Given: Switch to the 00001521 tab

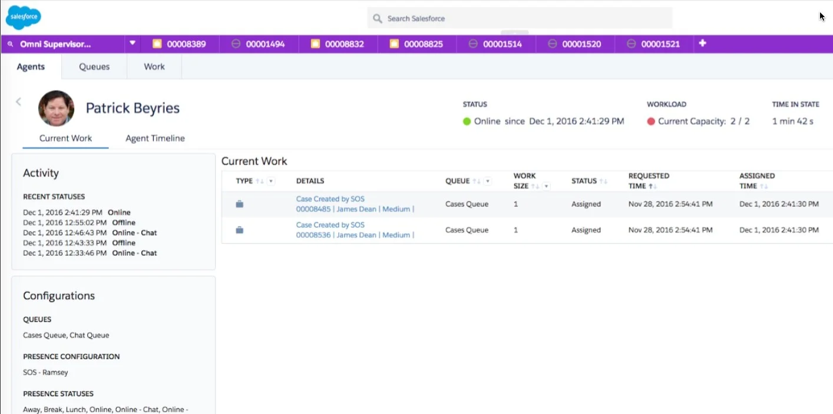Looking at the screenshot, I should tap(653, 44).
